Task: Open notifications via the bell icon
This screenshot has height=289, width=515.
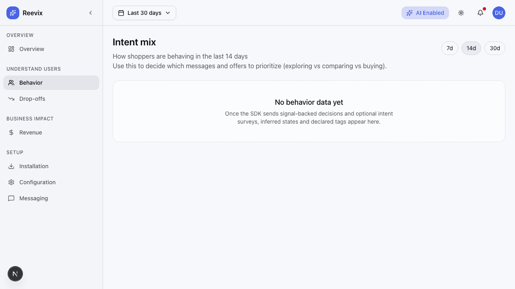Action: (x=480, y=13)
